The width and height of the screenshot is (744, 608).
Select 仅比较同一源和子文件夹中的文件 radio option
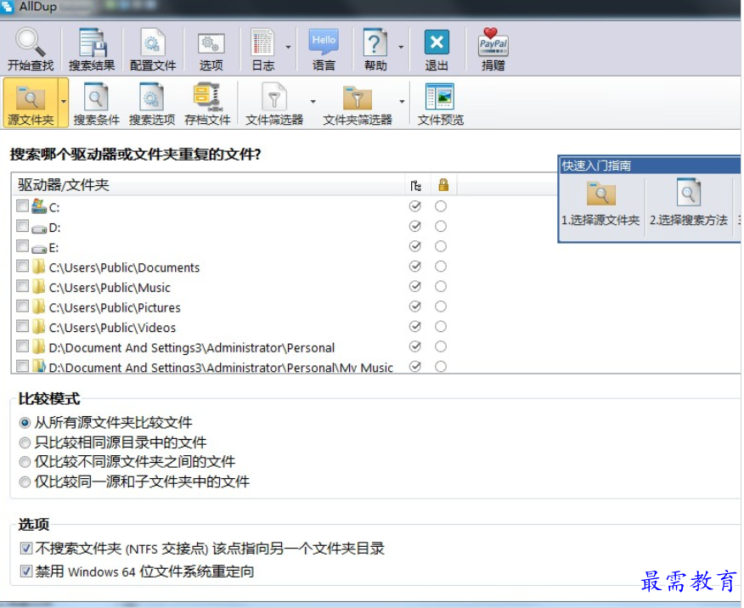(25, 482)
